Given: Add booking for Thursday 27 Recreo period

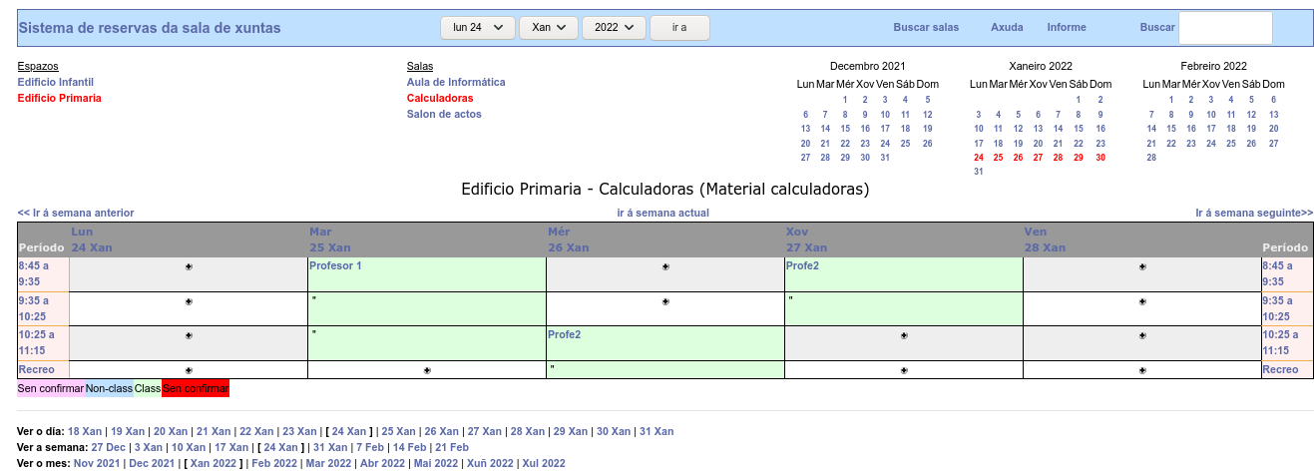Looking at the screenshot, I should (x=904, y=370).
